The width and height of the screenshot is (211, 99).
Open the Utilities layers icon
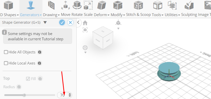[x=172, y=5]
